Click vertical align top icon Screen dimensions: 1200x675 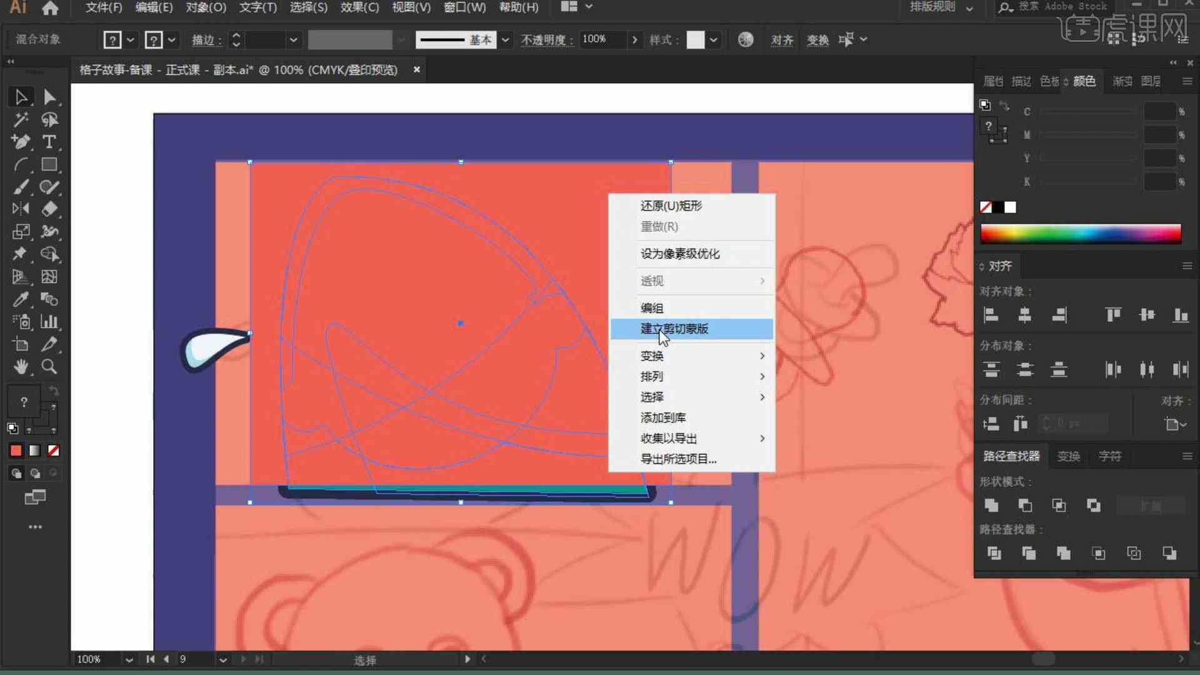click(x=1113, y=315)
